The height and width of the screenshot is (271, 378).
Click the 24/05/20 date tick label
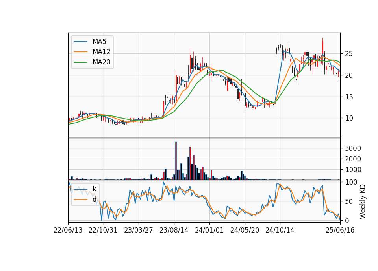[x=245, y=230]
